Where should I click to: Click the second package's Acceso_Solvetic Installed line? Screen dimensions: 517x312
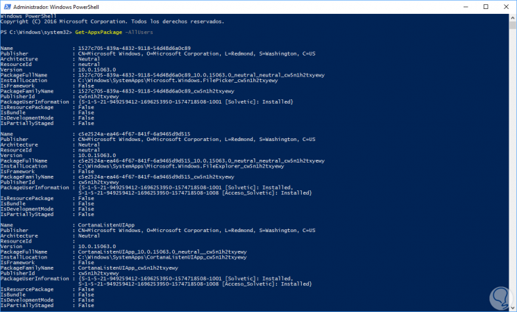(x=195, y=192)
